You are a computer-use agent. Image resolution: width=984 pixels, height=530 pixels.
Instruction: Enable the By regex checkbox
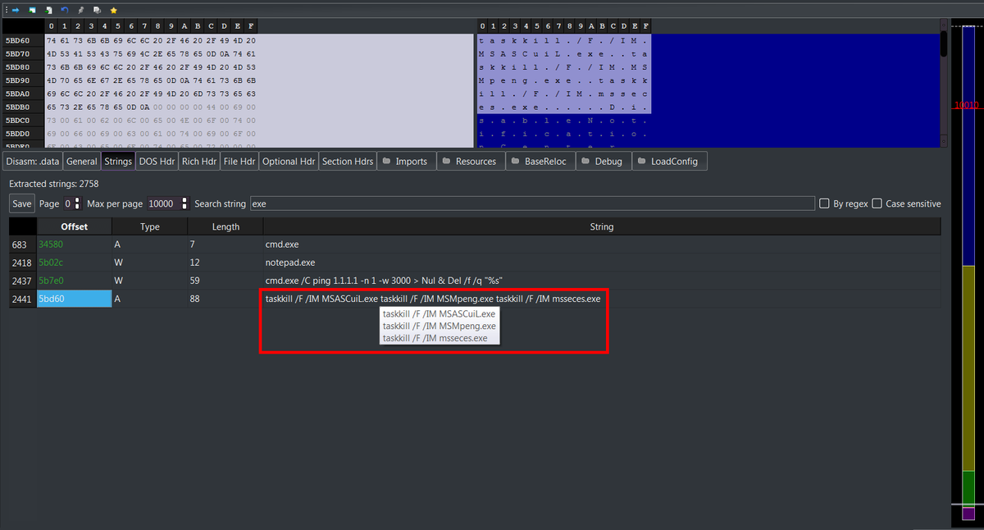[825, 203]
